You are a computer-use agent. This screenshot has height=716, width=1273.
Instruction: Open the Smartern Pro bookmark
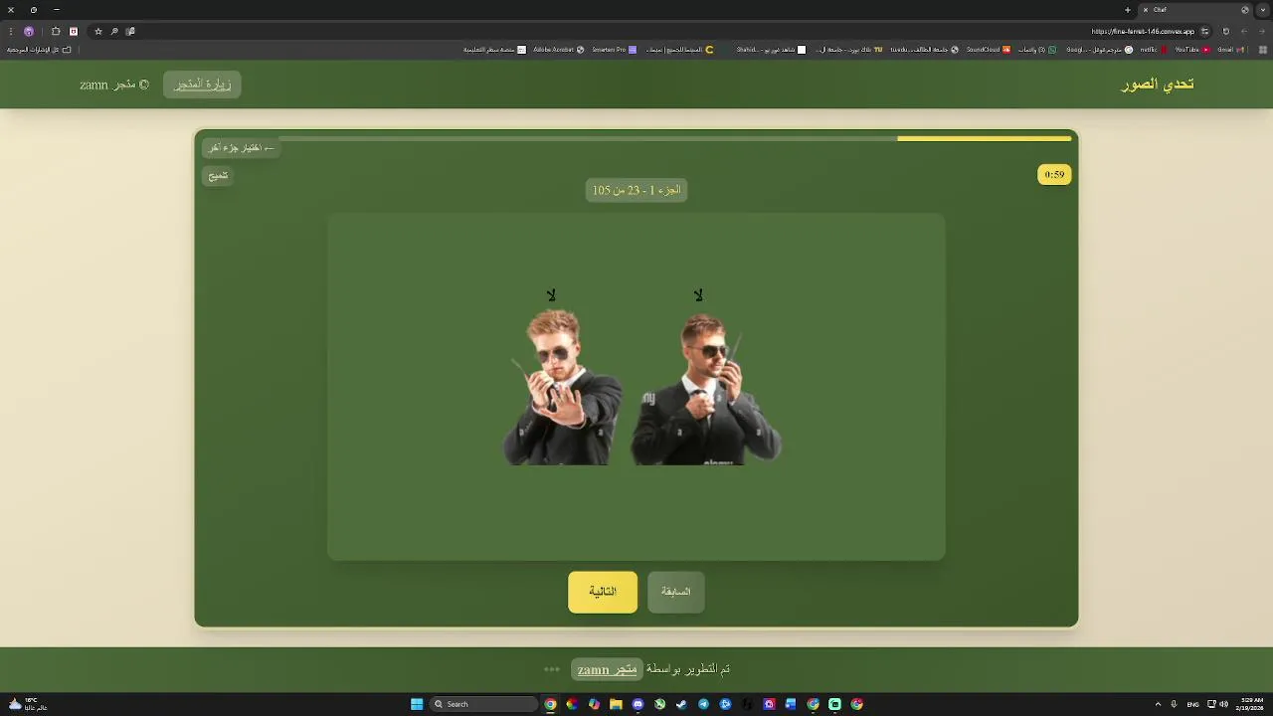click(614, 50)
